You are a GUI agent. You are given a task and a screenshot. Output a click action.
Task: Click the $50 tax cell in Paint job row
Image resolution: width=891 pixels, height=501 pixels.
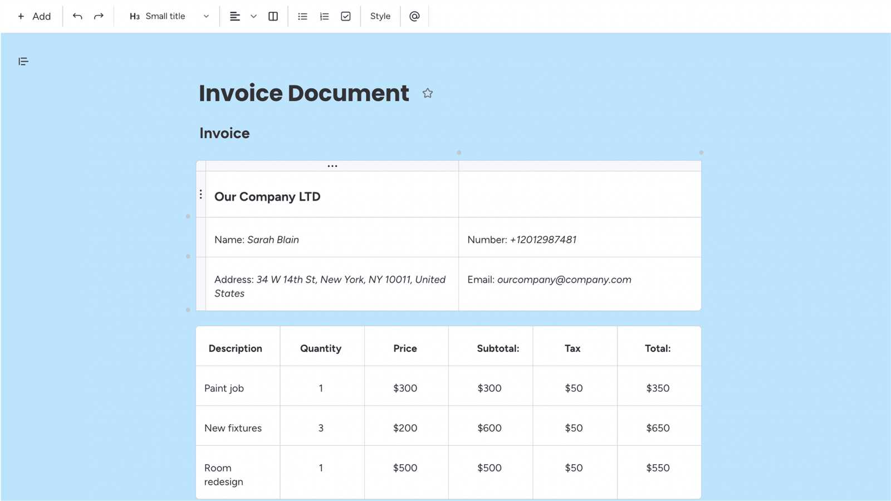coord(575,386)
